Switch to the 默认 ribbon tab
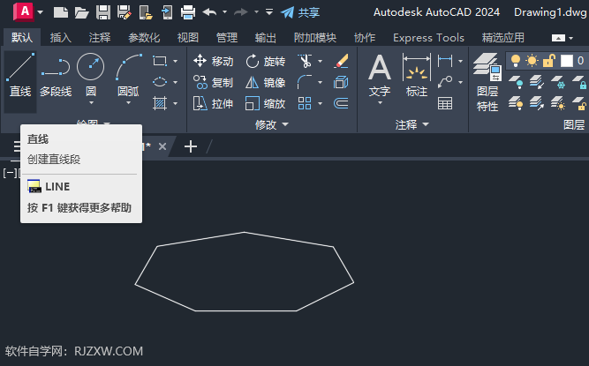589x366 pixels. pyautogui.click(x=22, y=38)
